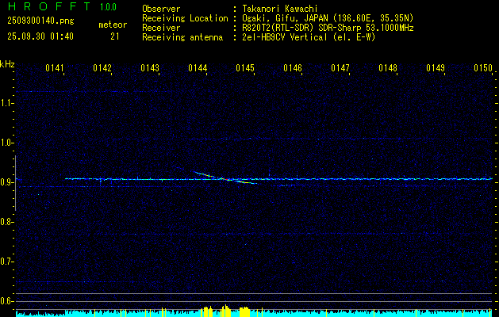
Task: Click the tallest yellow intensity bars at the bottom
Action: click(x=225, y=311)
